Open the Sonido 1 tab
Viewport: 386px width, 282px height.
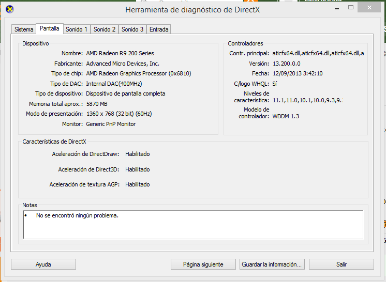[x=77, y=29]
